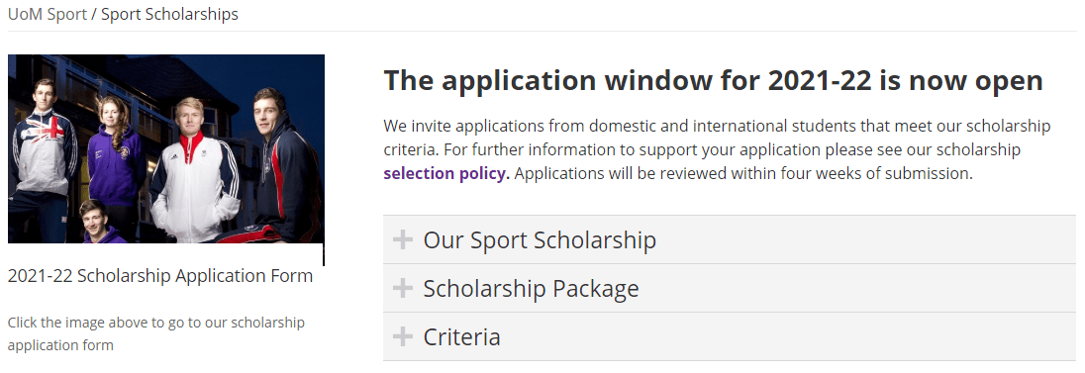
Task: Click the paragraph inviting domestic and international students
Action: [717, 149]
